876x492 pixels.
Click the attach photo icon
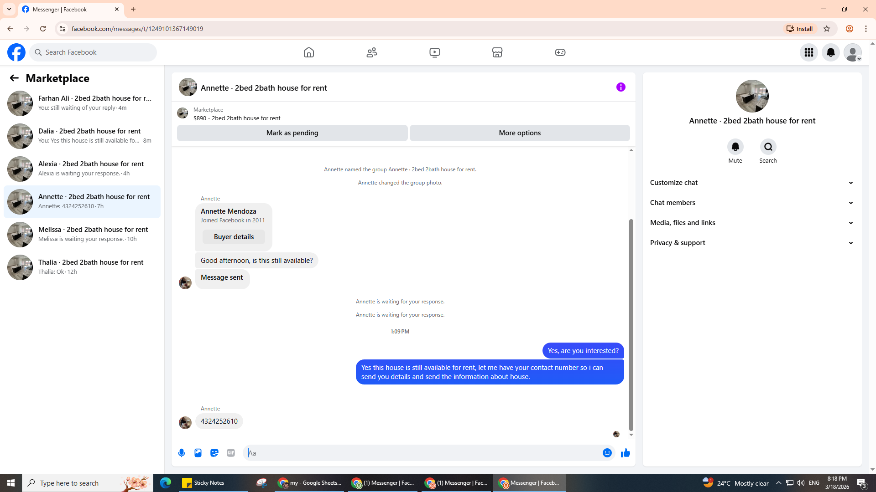[198, 453]
